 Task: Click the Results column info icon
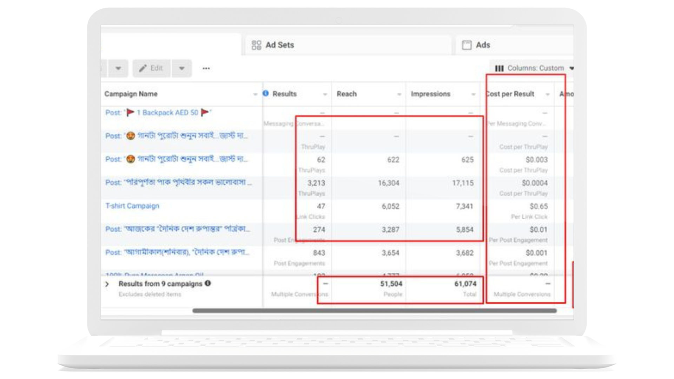(x=266, y=93)
